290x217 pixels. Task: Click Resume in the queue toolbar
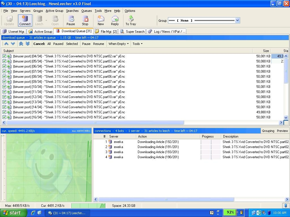click(99, 44)
